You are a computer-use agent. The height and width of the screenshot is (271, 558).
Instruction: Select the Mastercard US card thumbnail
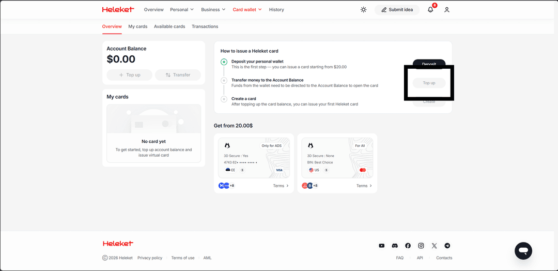tap(337, 158)
